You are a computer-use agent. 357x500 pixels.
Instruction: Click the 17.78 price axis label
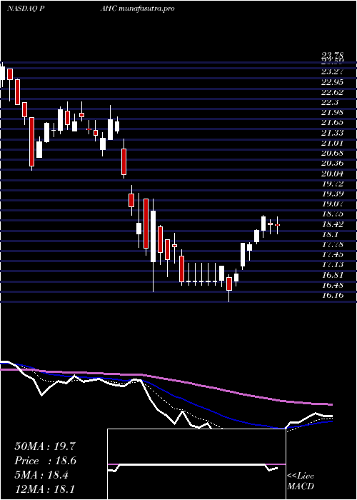pyautogui.click(x=333, y=244)
